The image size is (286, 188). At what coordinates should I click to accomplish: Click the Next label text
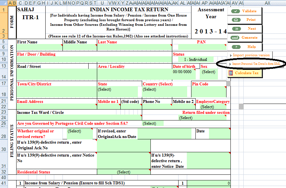tap(252, 28)
